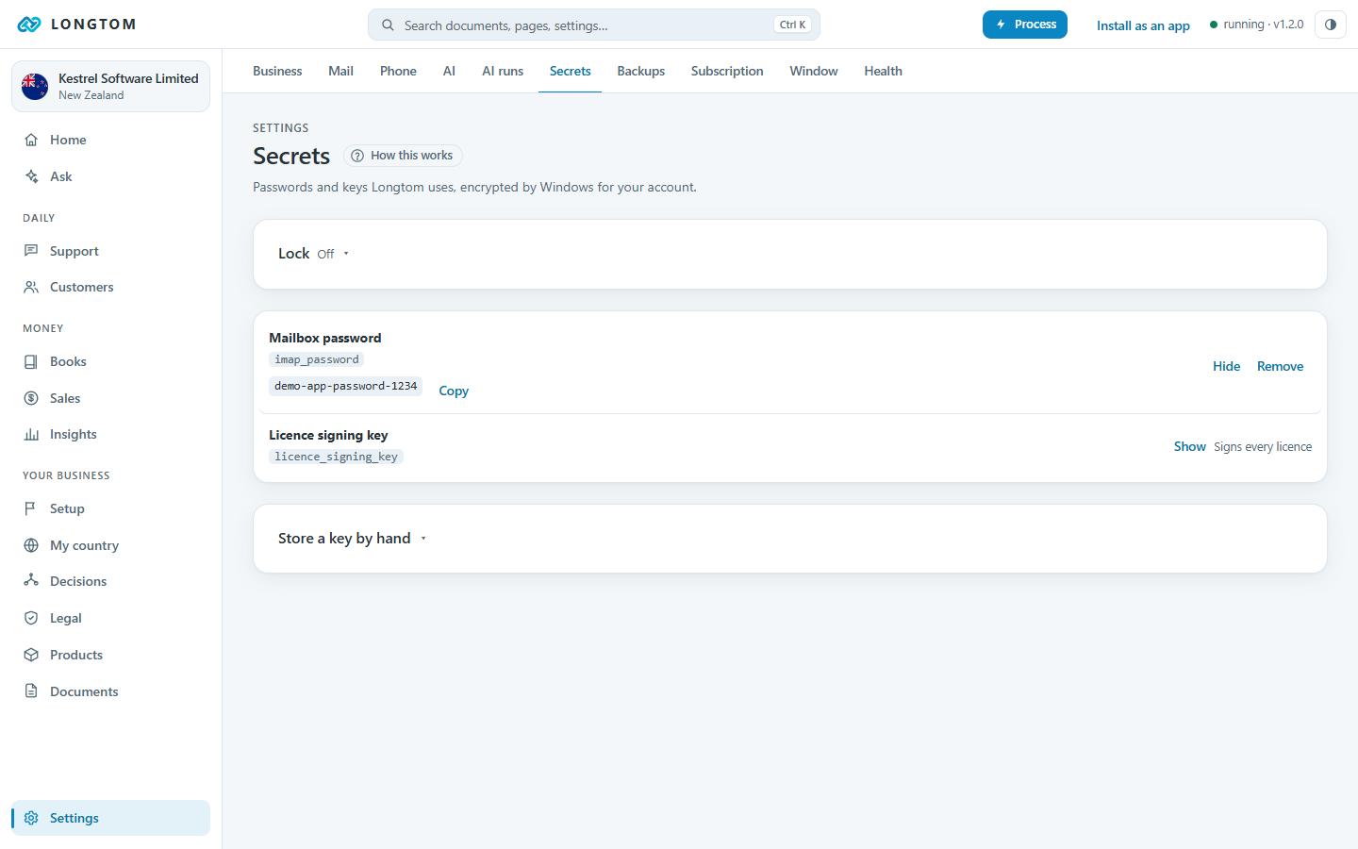Open the AI tab

click(x=449, y=71)
